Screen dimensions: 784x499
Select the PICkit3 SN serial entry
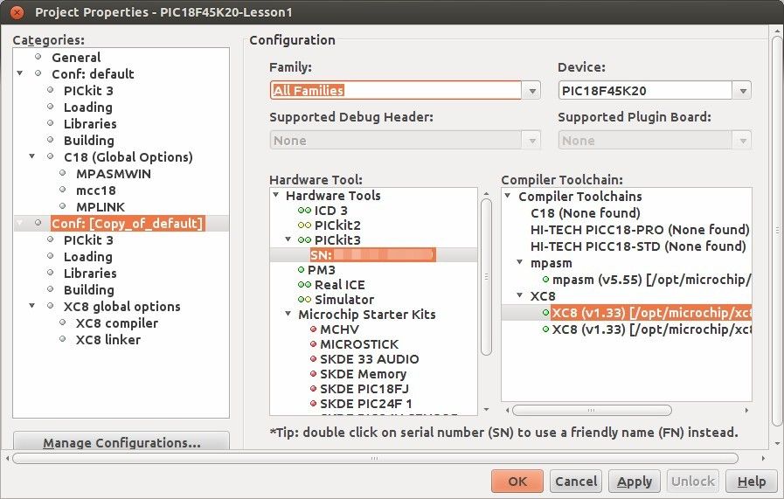[x=372, y=255]
